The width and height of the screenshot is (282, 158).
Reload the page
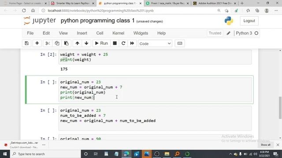pos(24,11)
